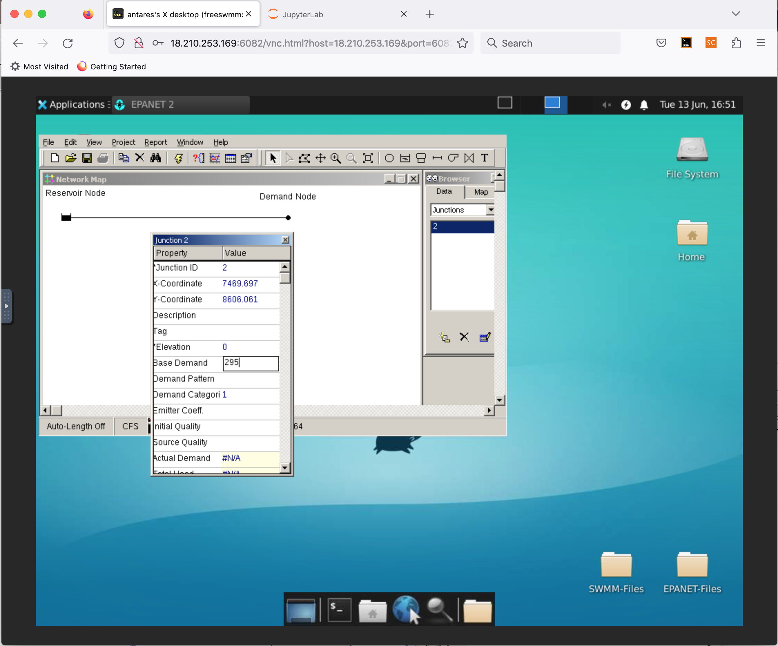Open the Query tool icon
The width and height of the screenshot is (778, 646).
199,158
